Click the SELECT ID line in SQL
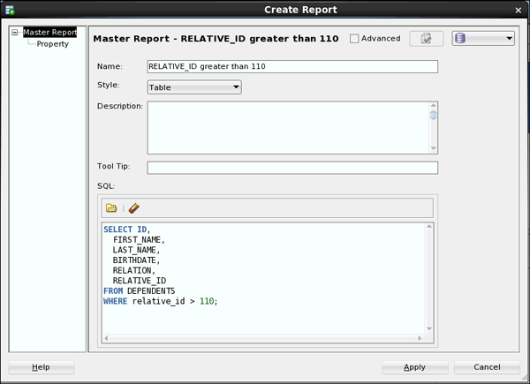530x384 pixels. (x=126, y=230)
